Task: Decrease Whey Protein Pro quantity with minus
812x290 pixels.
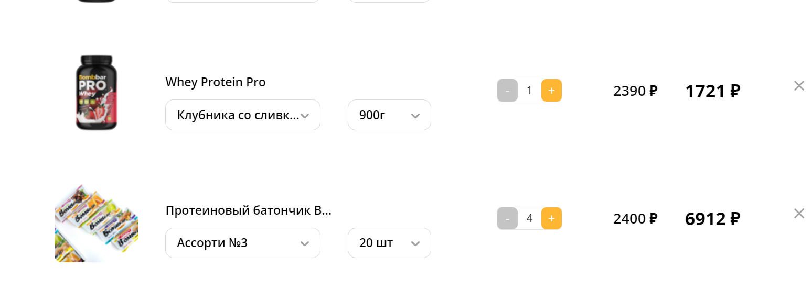Action: [x=507, y=91]
